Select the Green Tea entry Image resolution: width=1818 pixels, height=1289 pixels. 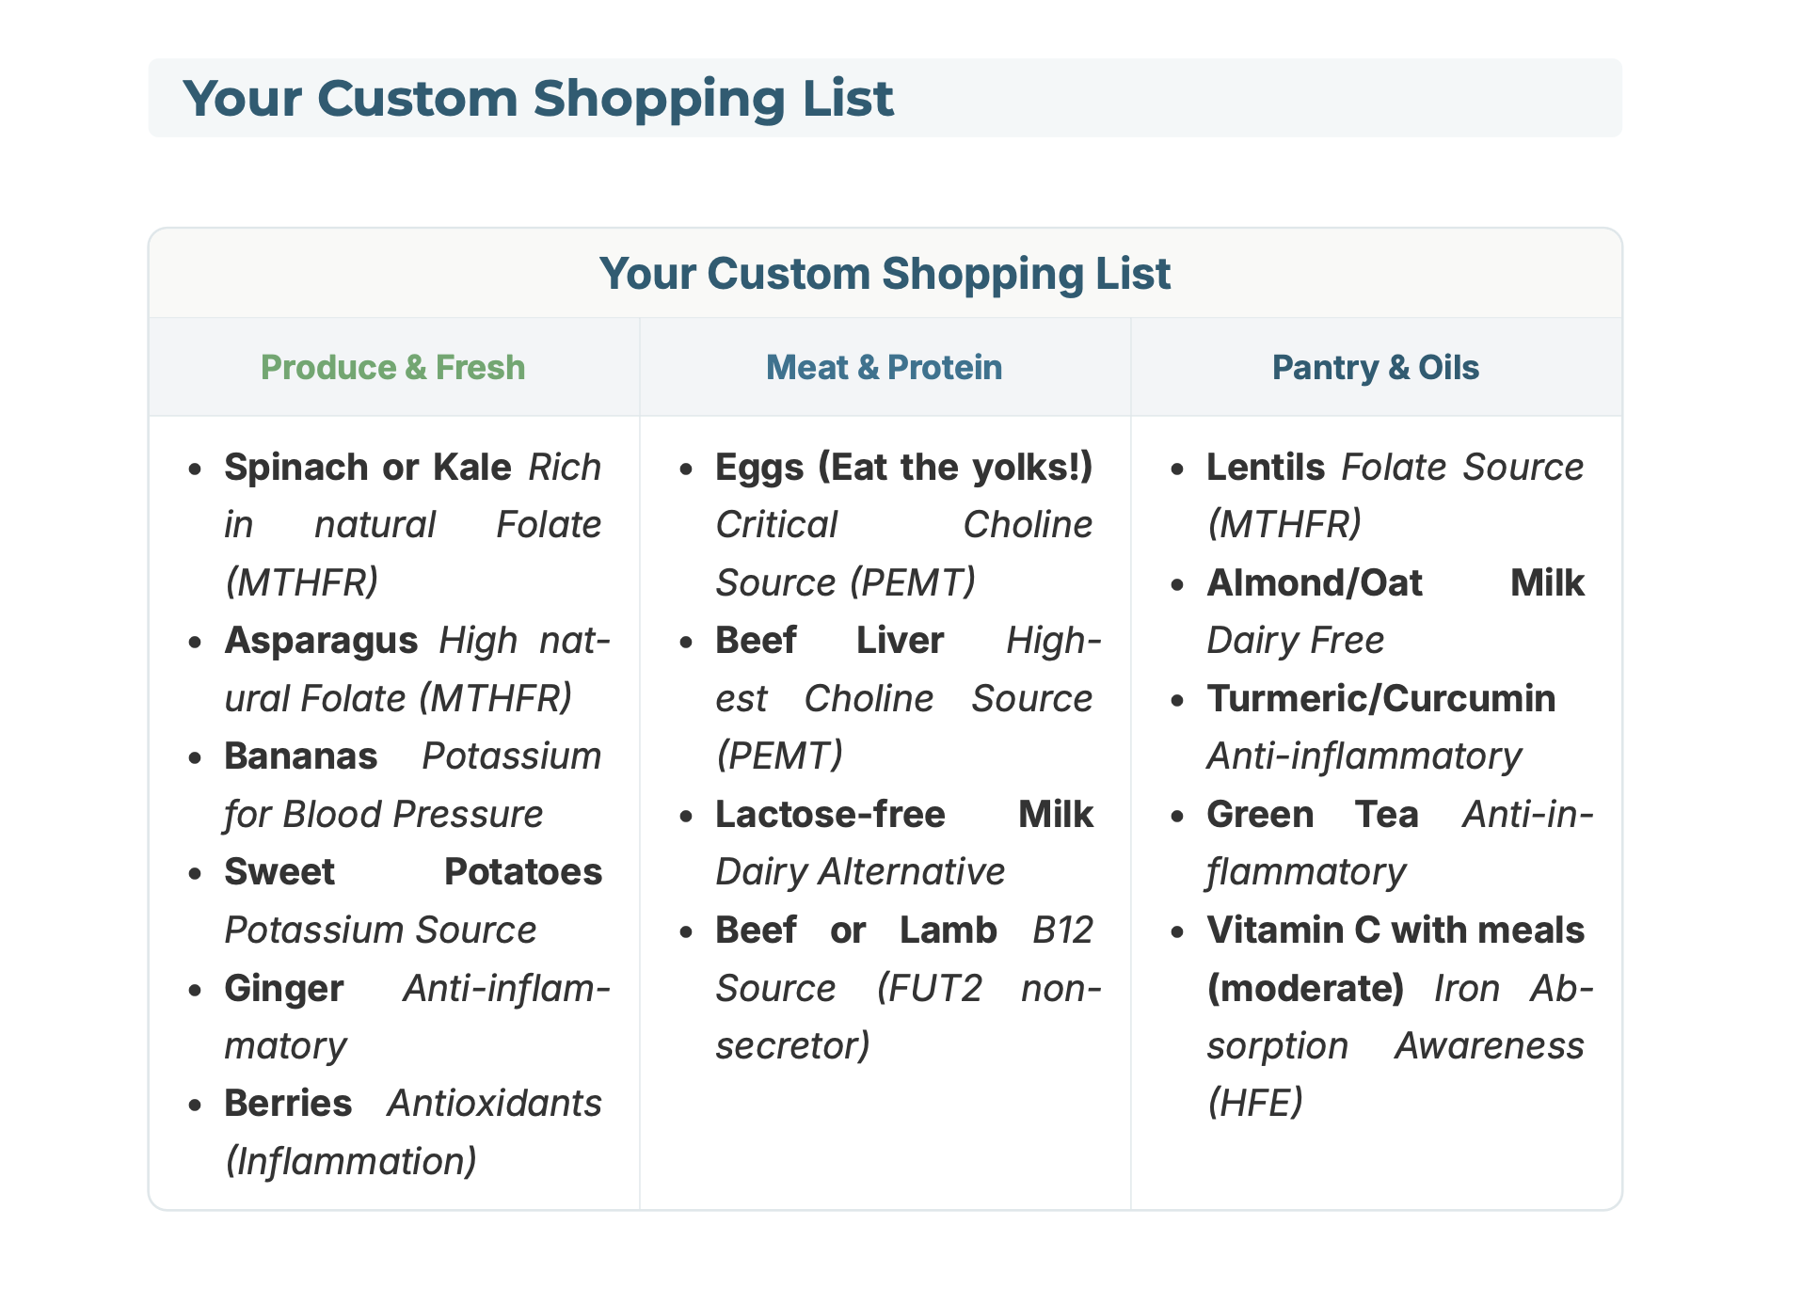click(1312, 815)
